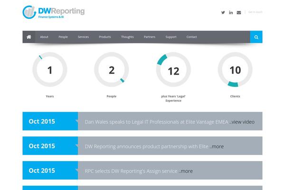Click the Clients label

point(235,96)
